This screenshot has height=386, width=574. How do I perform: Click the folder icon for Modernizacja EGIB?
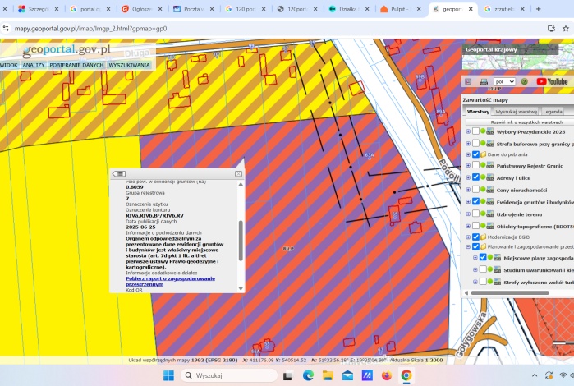pyautogui.click(x=483, y=237)
